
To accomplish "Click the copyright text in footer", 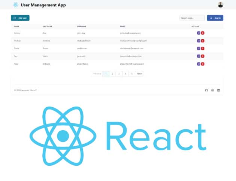I will (25, 90).
